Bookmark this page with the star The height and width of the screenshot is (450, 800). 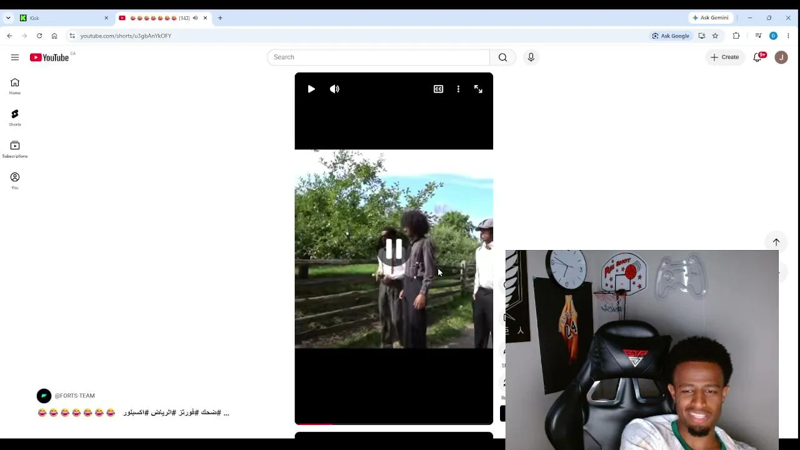pos(715,36)
